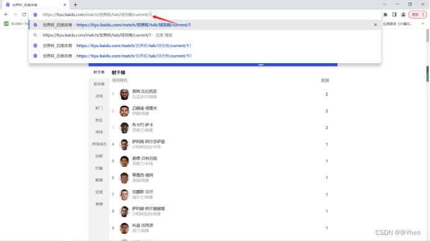
Task: Open the profile avatar icon
Action: (403, 14)
